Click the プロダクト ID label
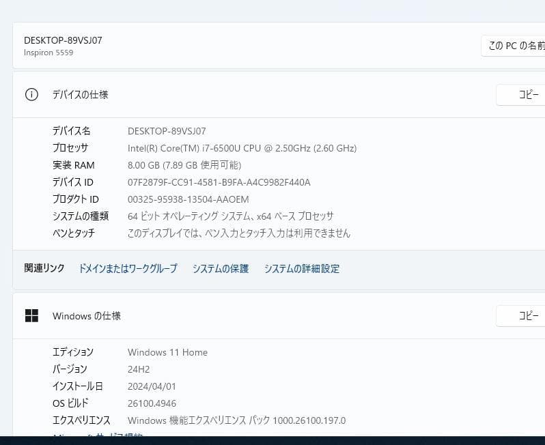Viewport: 545px width, 445px height. pos(76,199)
